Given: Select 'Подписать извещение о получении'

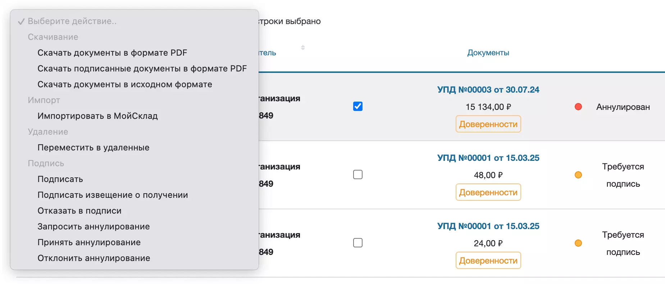Looking at the screenshot, I should (x=113, y=195).
